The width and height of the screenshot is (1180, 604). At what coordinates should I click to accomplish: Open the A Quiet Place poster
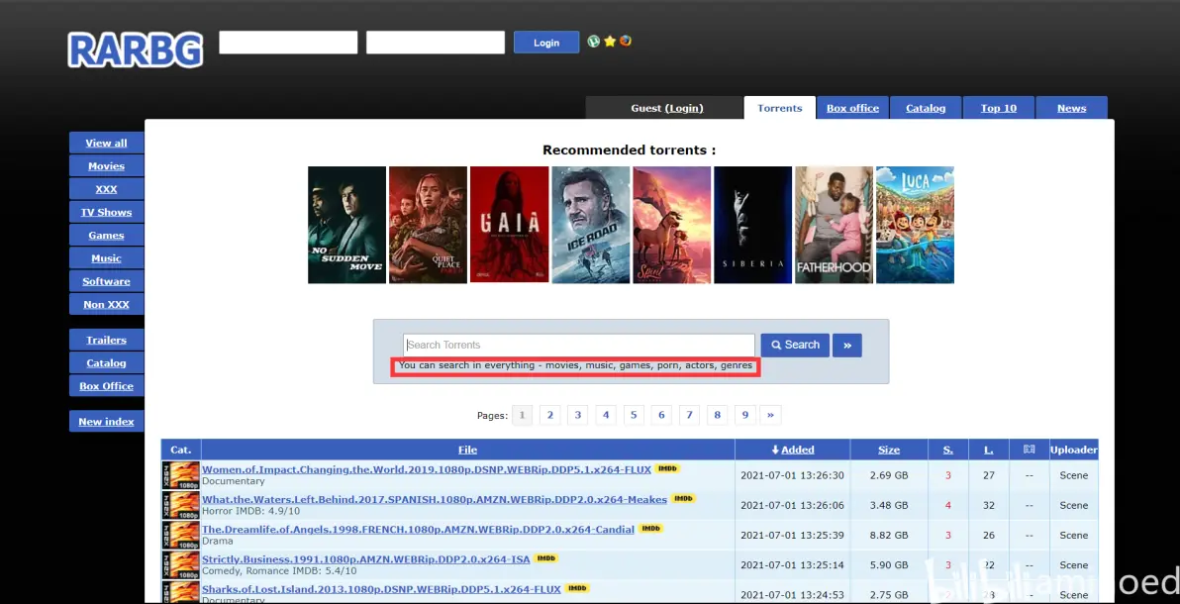click(429, 225)
